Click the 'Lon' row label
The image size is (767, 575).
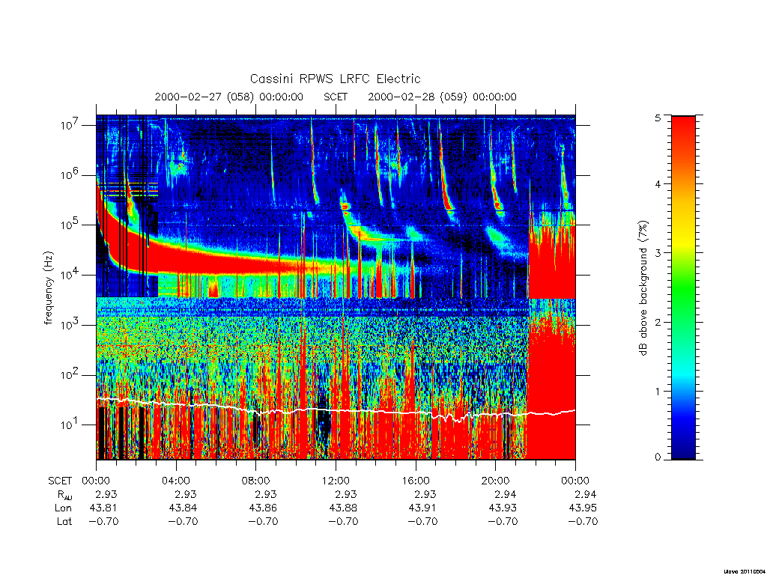click(x=63, y=508)
